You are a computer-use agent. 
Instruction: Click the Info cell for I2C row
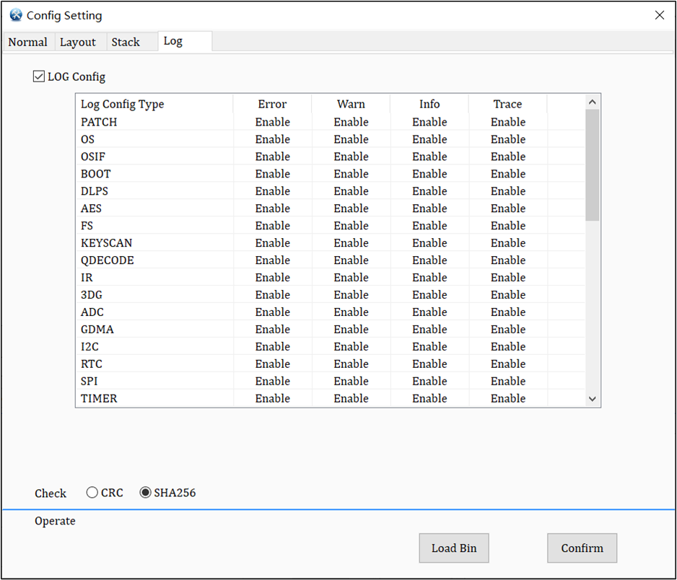coord(429,346)
